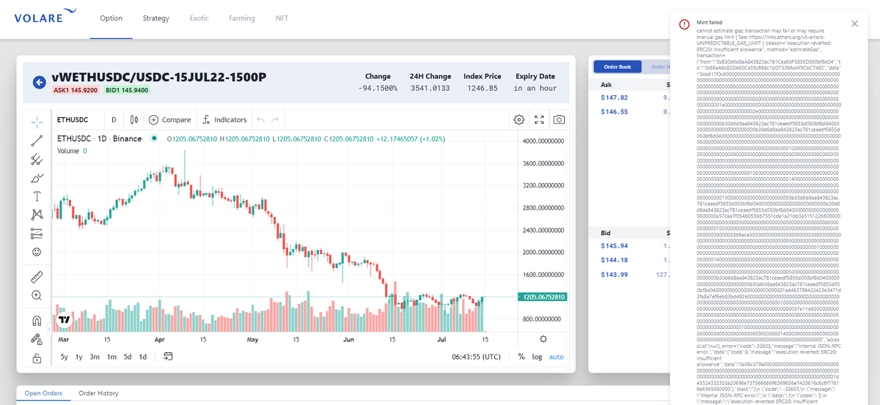Open the Option navigation tab
This screenshot has height=405, width=880.
[111, 18]
